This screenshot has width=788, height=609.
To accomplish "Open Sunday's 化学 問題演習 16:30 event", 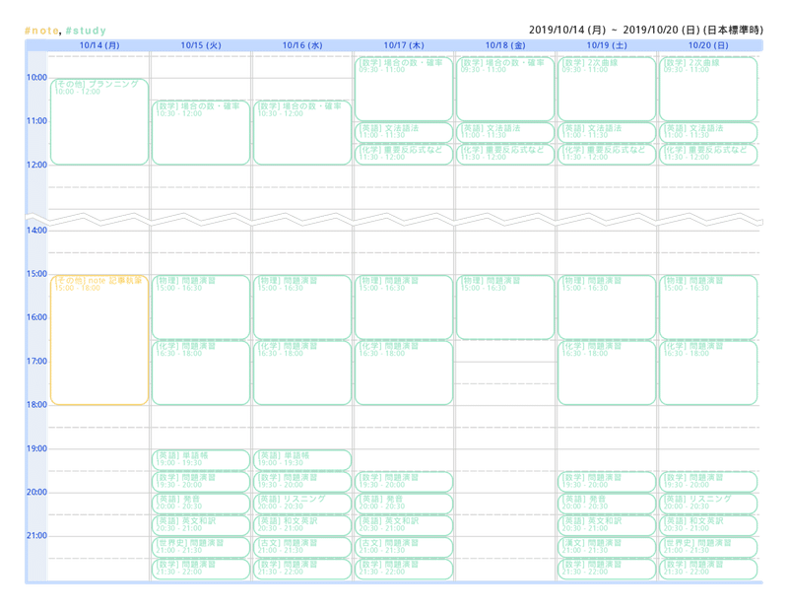I will click(708, 372).
